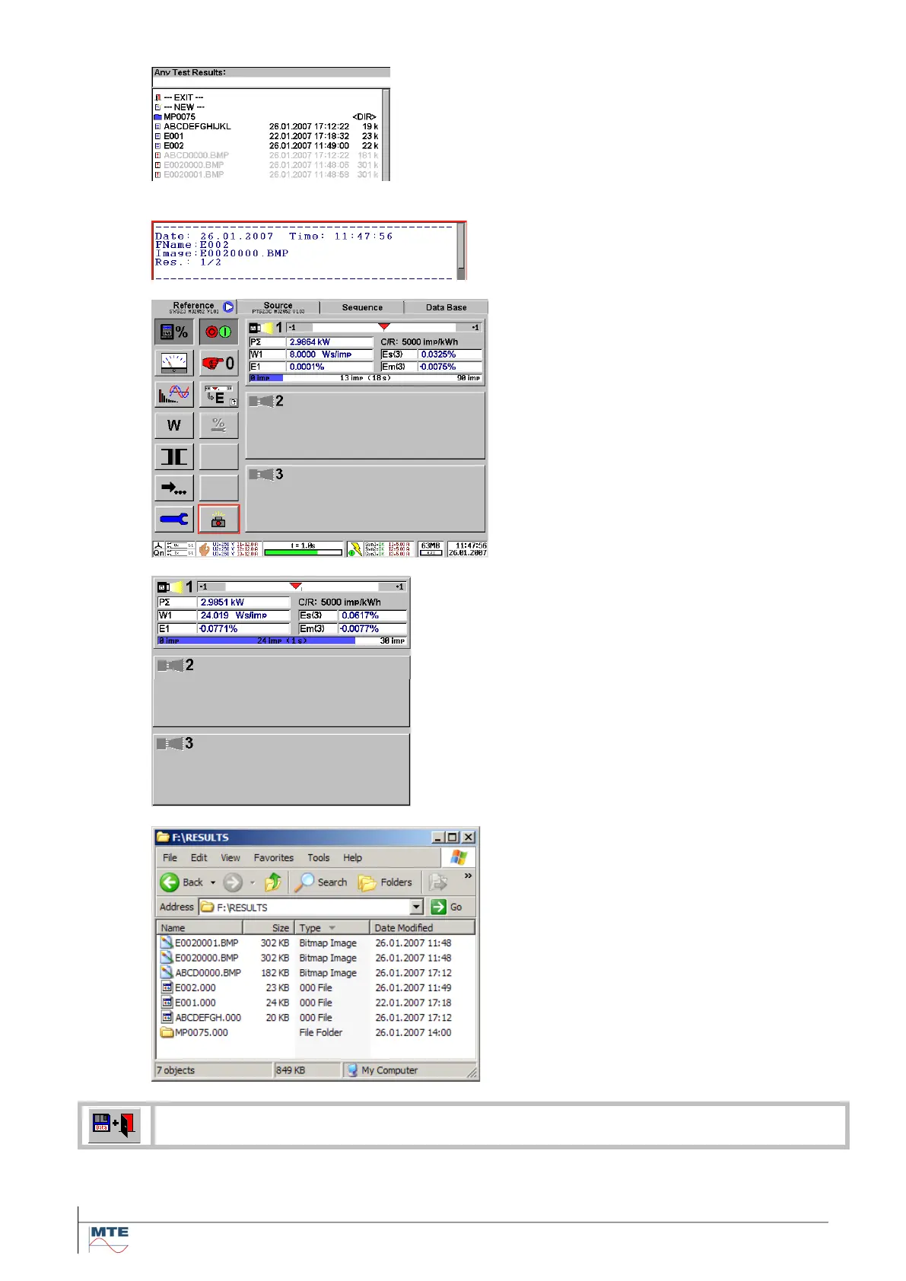Select E0020000.BMP in Explorer
Image resolution: width=906 pixels, height=1281 pixels.
click(x=200, y=958)
